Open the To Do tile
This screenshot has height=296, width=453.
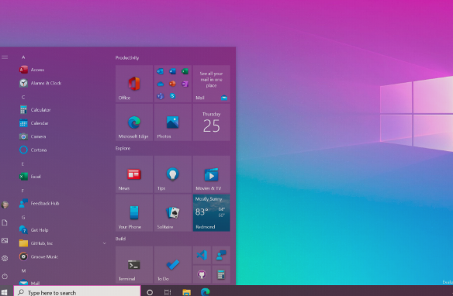[173, 264]
